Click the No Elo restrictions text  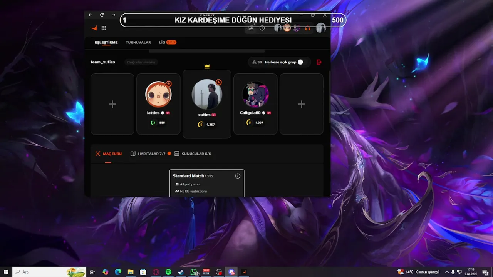point(193,191)
